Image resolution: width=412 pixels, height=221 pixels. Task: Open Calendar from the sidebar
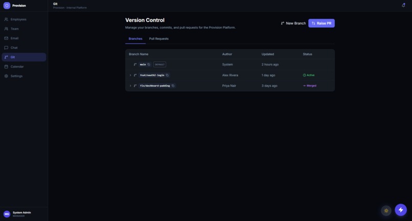click(x=24, y=67)
